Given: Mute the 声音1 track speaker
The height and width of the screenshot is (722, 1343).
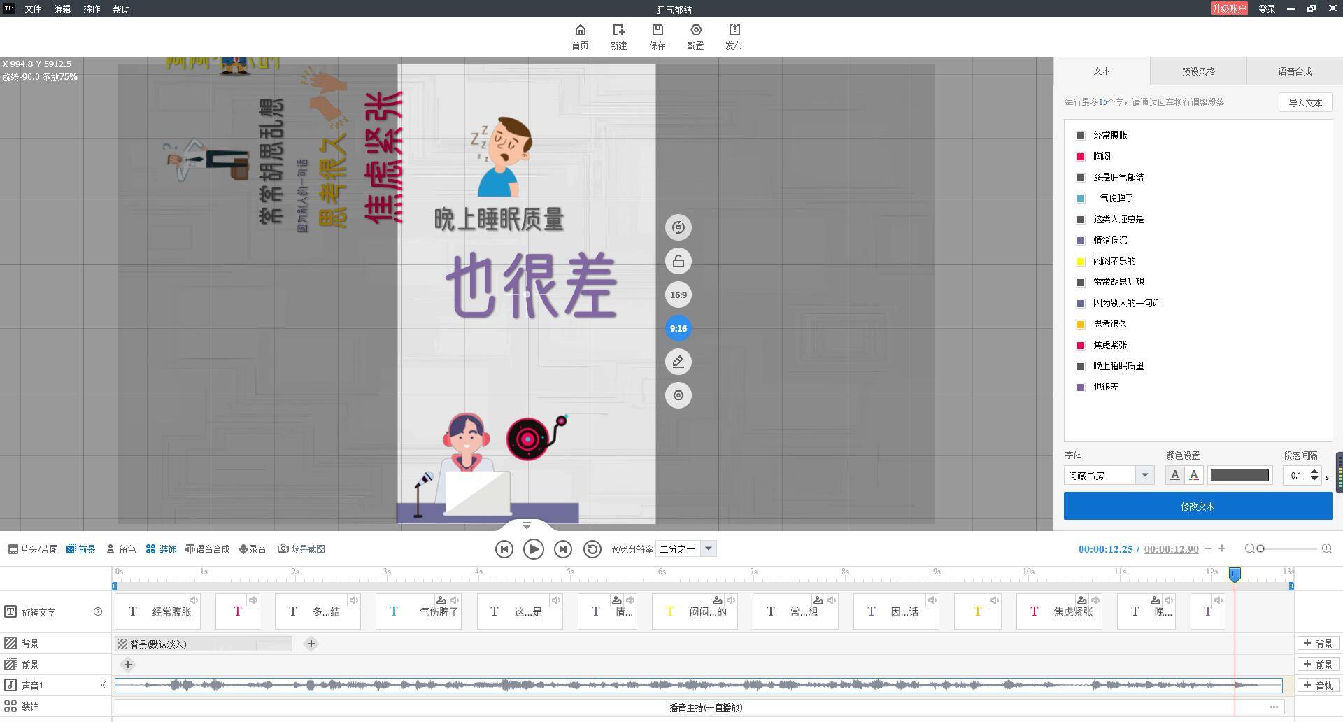Looking at the screenshot, I should [104, 685].
